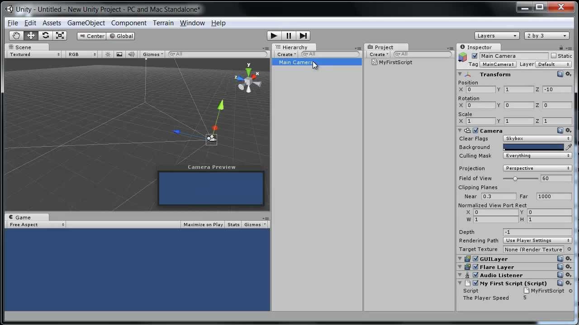Open Flare Layer gear menu
Screen dimensions: 579x325
click(568, 267)
